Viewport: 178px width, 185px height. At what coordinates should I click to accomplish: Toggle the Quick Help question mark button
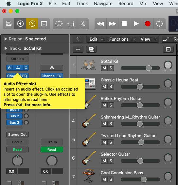pyautogui.click(x=32, y=24)
